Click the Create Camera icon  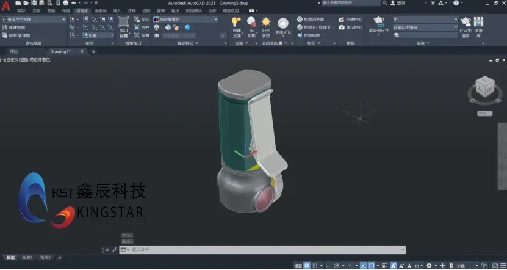342,20
